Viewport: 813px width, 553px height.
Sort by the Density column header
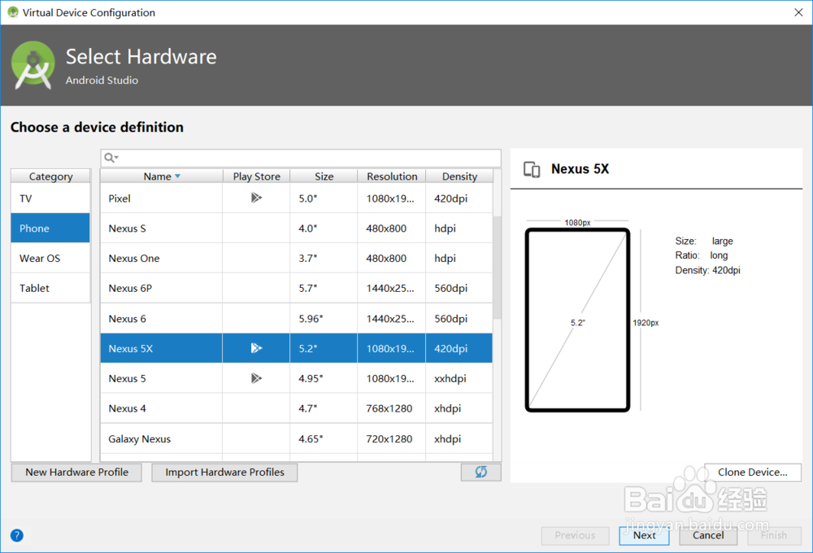(x=459, y=176)
